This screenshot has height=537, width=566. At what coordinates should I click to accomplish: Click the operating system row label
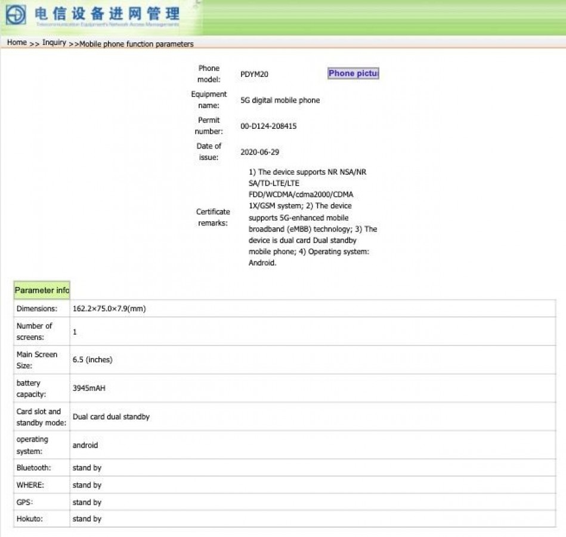pyautogui.click(x=32, y=445)
